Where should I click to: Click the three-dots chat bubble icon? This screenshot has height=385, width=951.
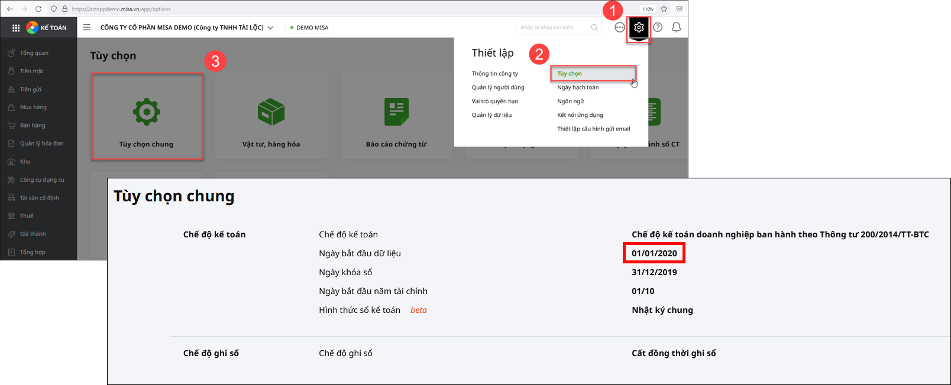click(x=619, y=27)
